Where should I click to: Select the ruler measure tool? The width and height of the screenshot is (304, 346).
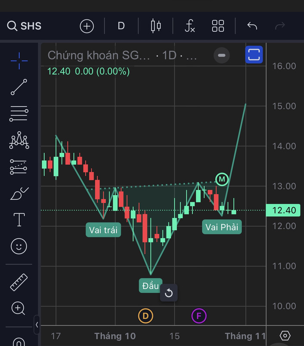point(19,282)
